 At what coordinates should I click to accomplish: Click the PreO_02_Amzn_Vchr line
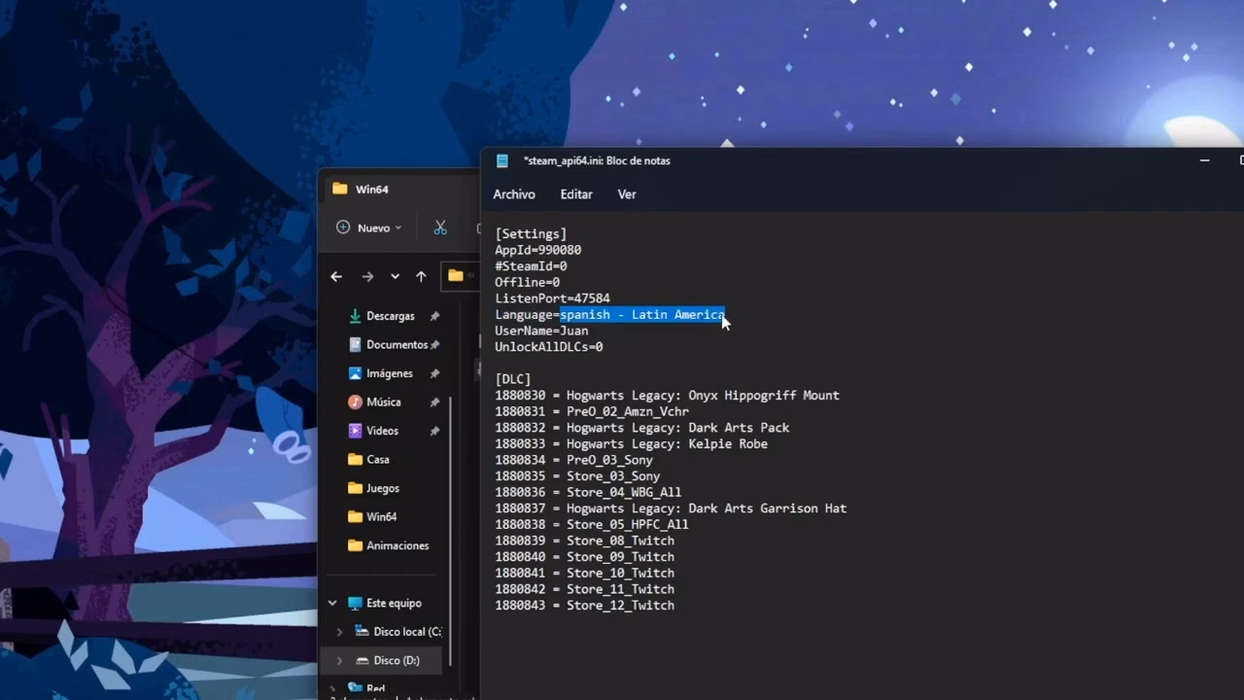click(592, 411)
